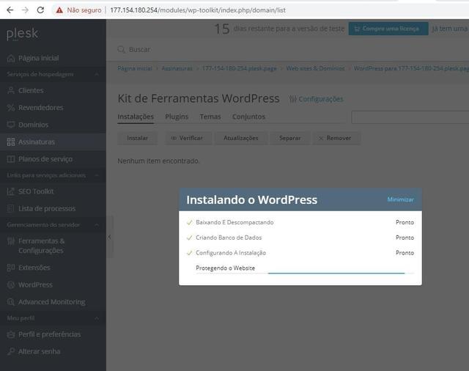The width and height of the screenshot is (469, 371).
Task: Open Planos de serviço book icon
Action: [11, 159]
